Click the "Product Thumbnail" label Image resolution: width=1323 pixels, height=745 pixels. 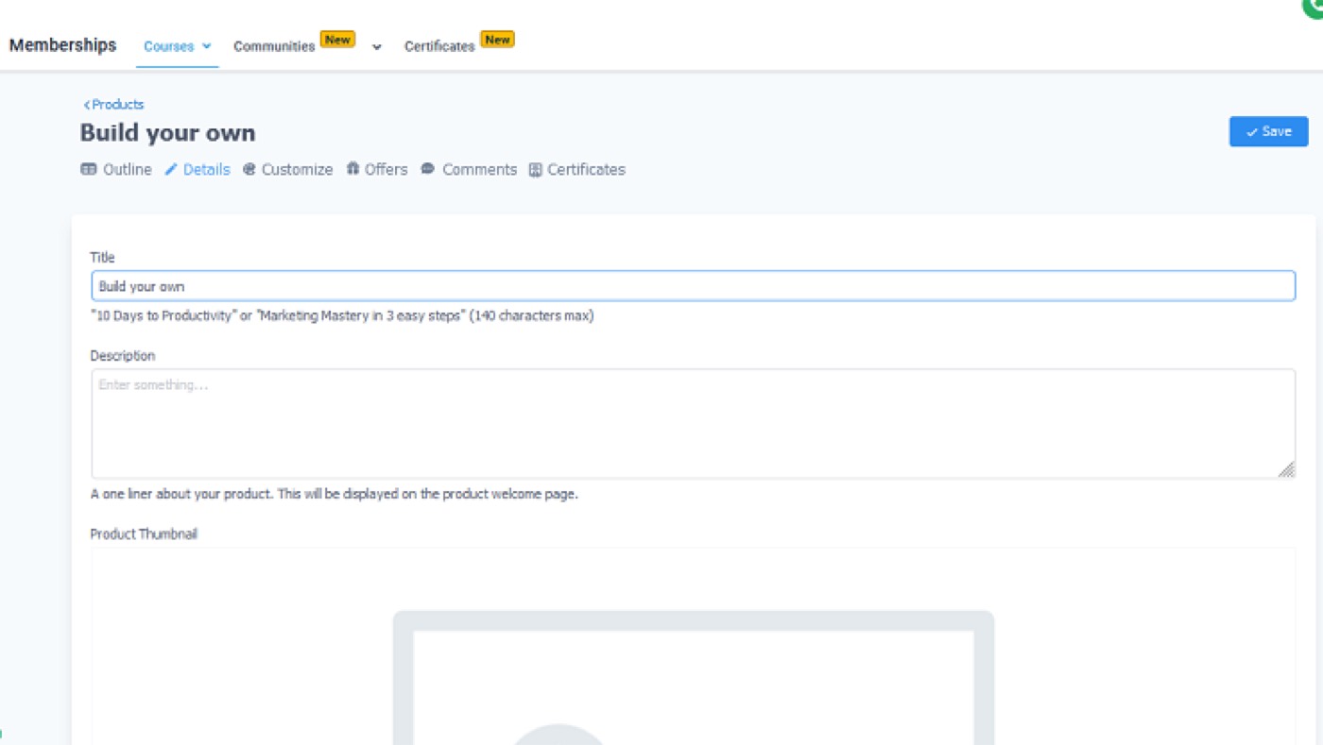[144, 534]
